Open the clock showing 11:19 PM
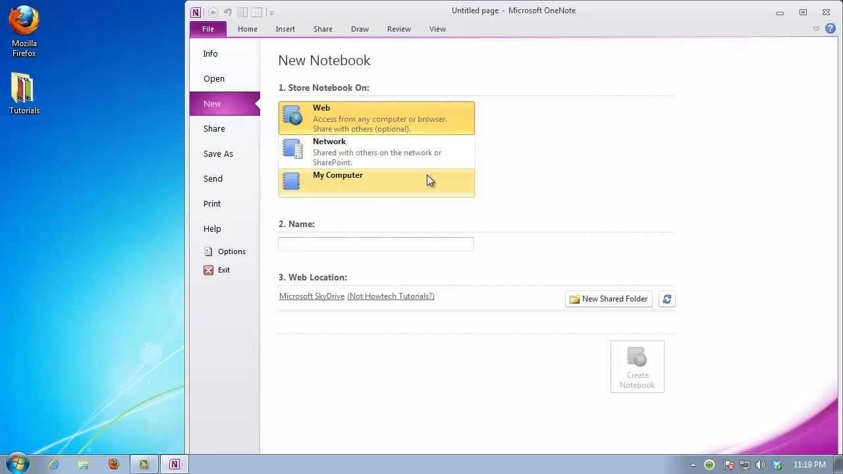The height and width of the screenshot is (474, 843). tap(809, 465)
